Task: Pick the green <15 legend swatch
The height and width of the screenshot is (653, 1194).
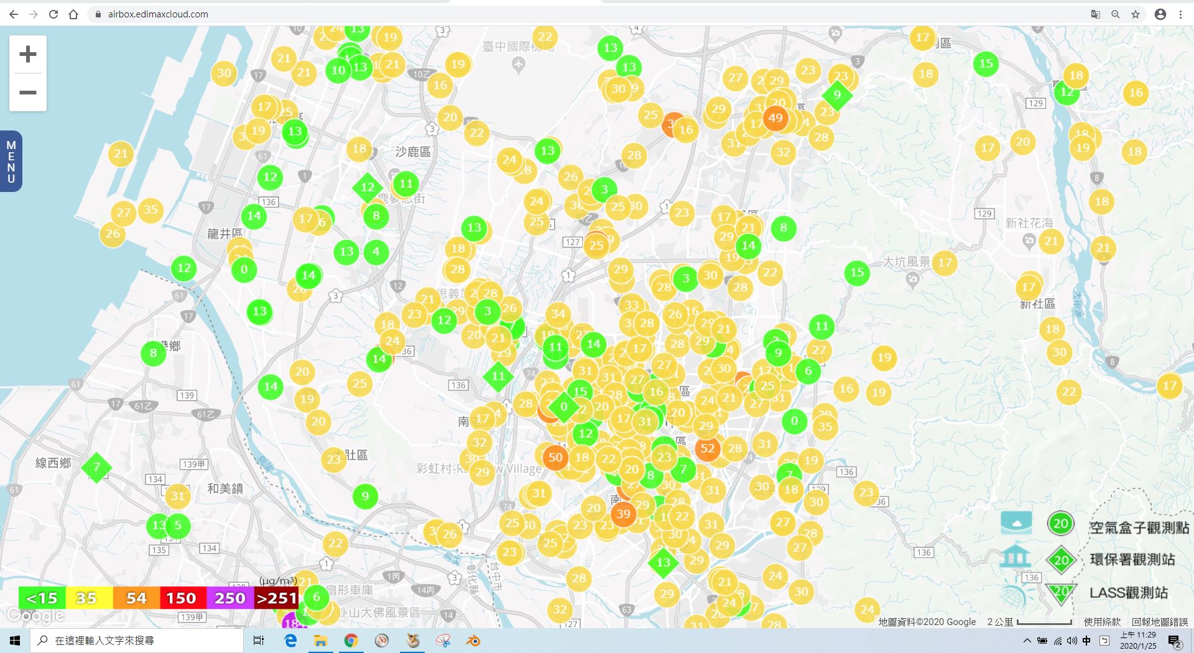Action: tap(42, 598)
